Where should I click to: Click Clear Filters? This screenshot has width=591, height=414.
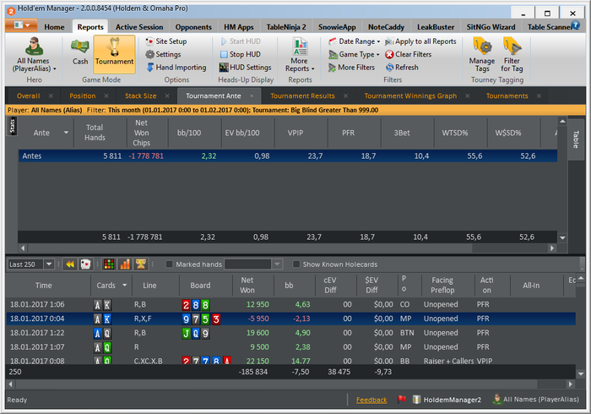tap(408, 54)
